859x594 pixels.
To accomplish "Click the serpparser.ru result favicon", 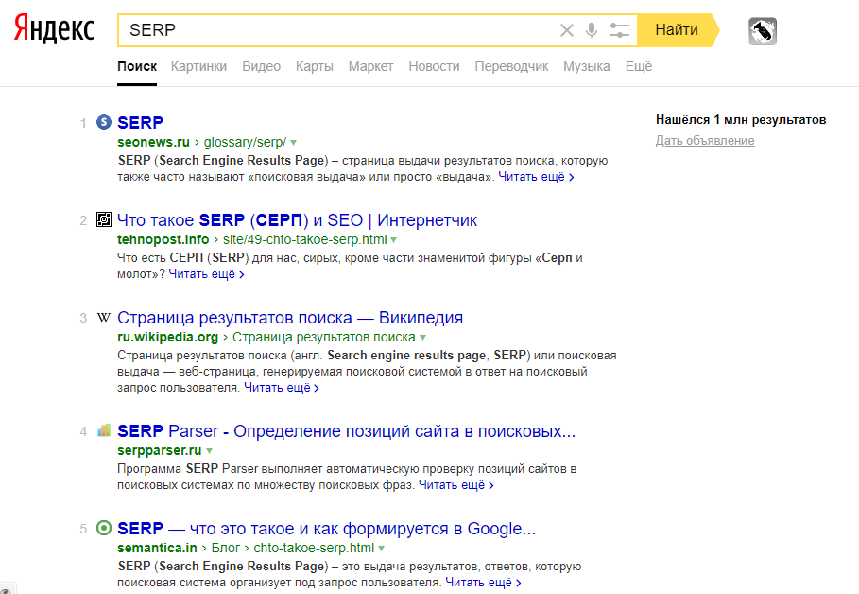I will click(x=104, y=431).
